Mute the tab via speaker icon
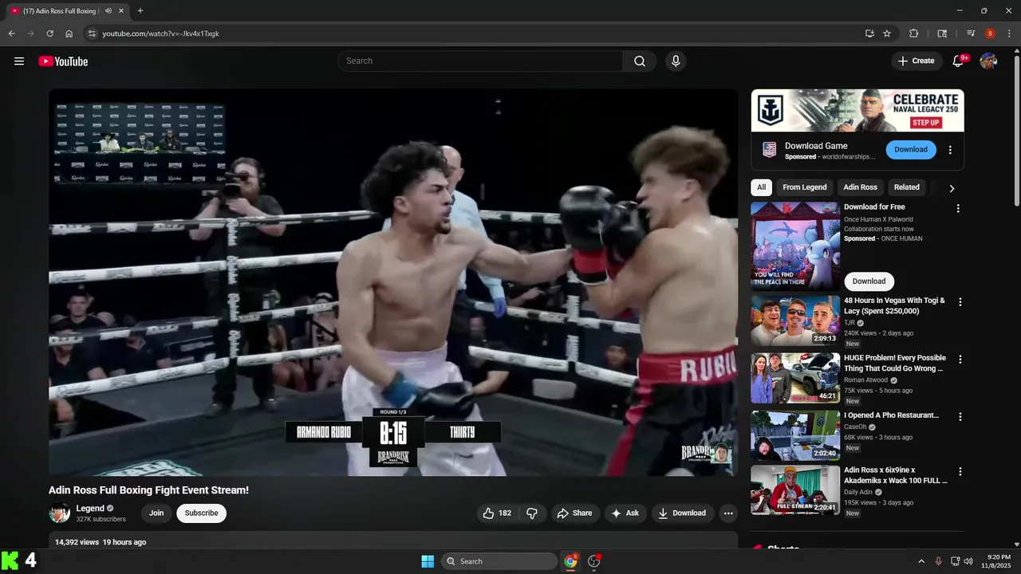This screenshot has width=1021, height=574. point(108,11)
